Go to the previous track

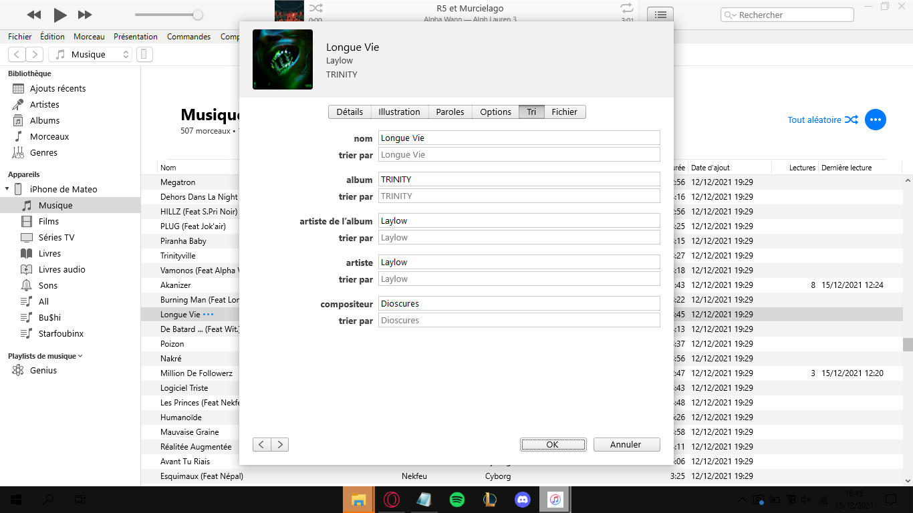pyautogui.click(x=34, y=15)
